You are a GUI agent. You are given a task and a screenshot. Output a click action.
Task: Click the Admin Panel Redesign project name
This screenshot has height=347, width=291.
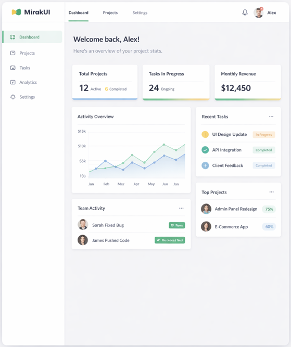(x=236, y=209)
